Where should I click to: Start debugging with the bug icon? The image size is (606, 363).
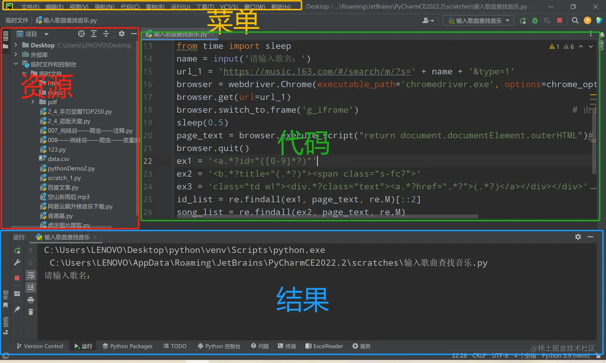pyautogui.click(x=535, y=20)
